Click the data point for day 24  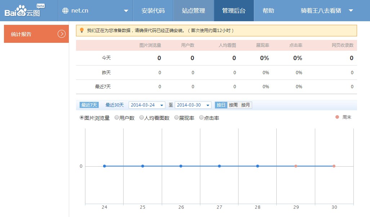point(104,166)
